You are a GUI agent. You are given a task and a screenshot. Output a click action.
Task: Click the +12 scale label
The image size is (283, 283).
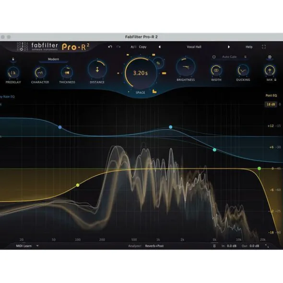[271, 126]
